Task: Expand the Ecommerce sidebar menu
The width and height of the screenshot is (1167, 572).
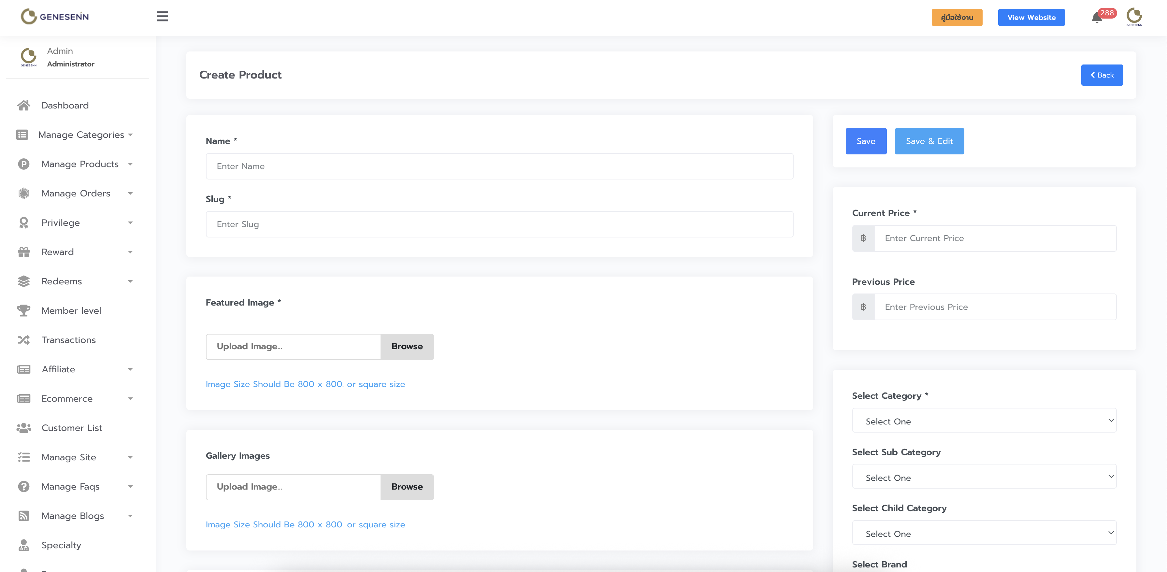Action: coord(67,398)
